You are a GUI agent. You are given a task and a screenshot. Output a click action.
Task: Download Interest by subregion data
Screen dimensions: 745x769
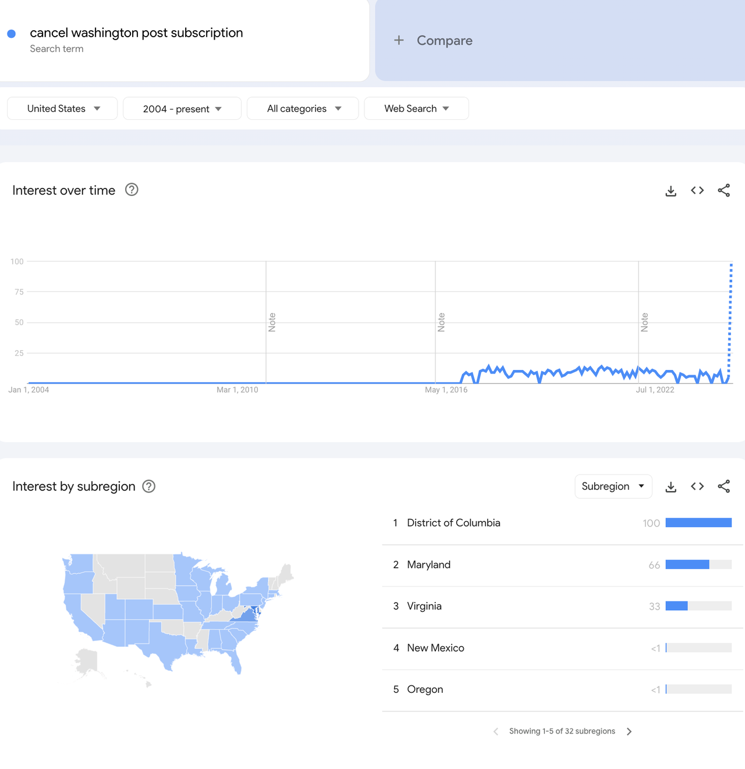[670, 487]
